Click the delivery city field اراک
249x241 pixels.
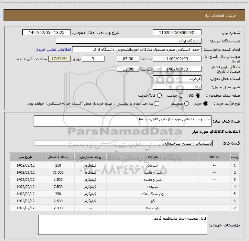coord(177,87)
